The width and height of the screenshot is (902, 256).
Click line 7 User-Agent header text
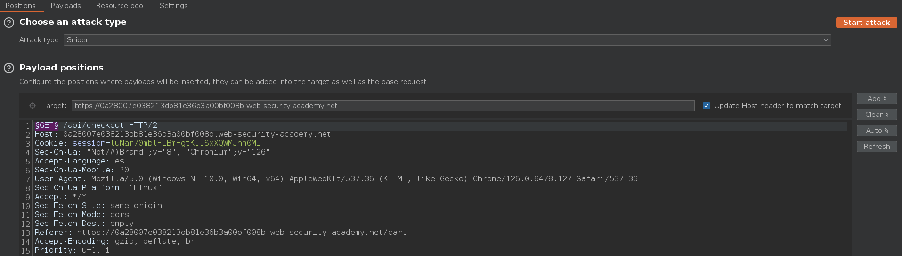click(336, 179)
